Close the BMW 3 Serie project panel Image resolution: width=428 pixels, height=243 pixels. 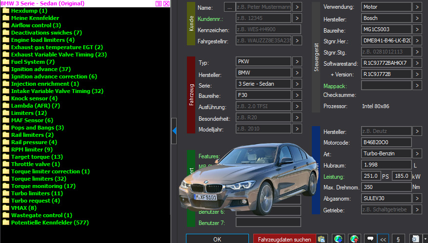coord(166,3)
